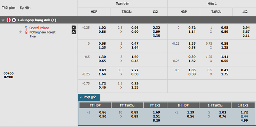Click the Nottingham Forest team crest

click(26, 32)
